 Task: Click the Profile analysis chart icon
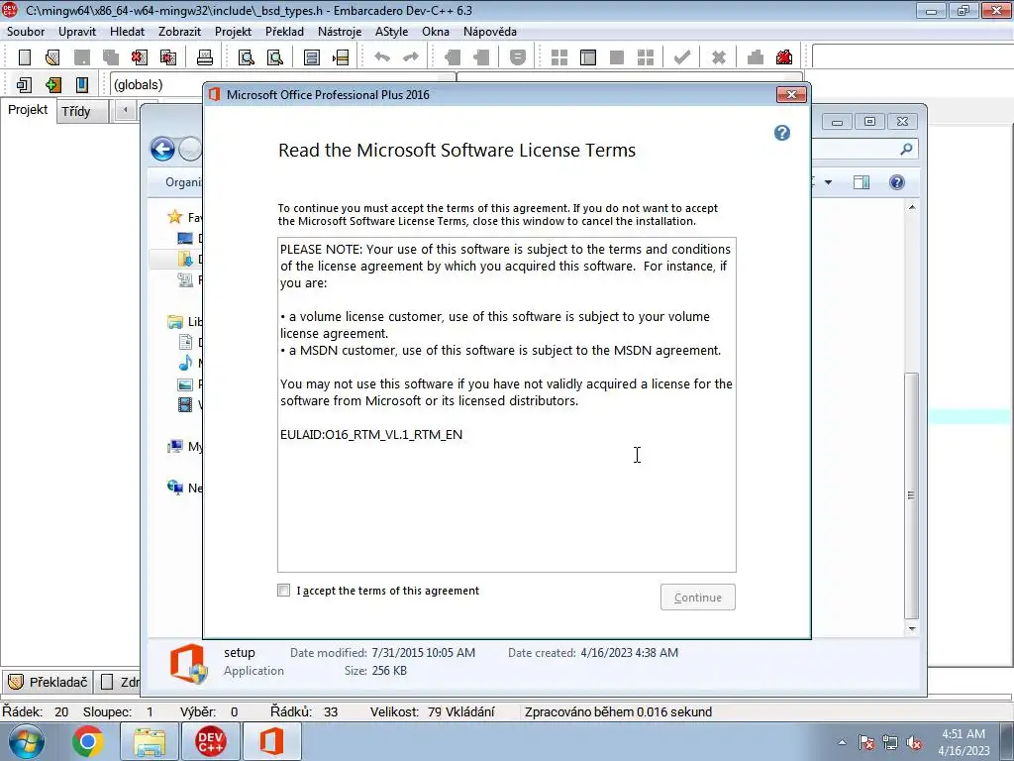coord(756,57)
